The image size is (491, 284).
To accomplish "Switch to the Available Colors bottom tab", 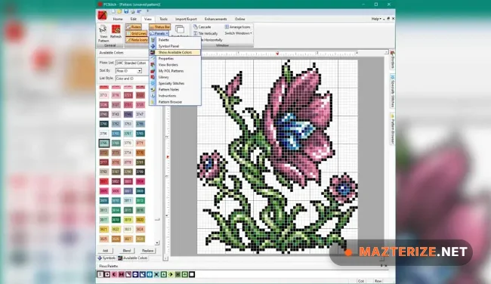I will click(x=133, y=258).
